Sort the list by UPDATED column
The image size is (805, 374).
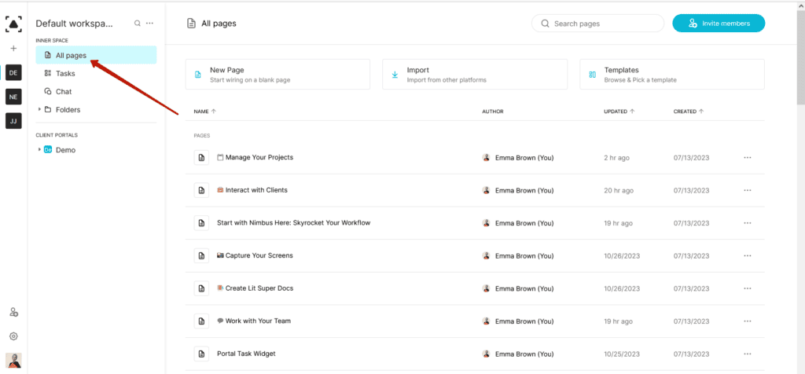point(618,112)
